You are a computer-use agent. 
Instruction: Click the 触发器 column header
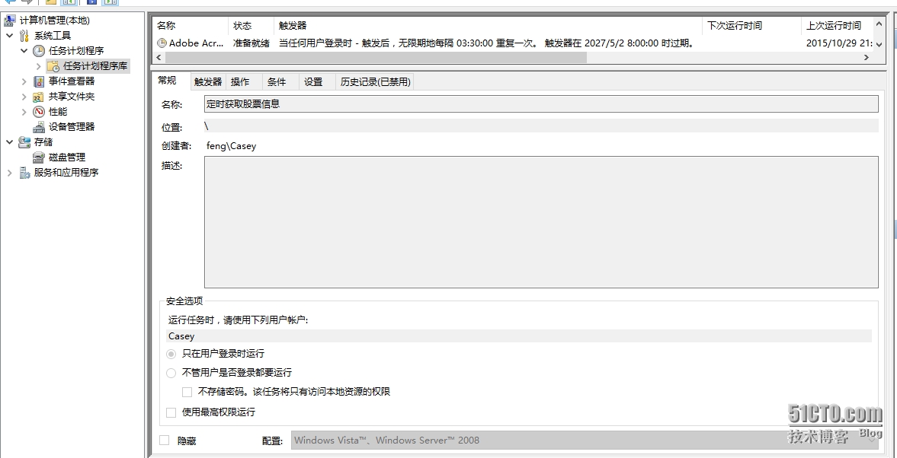[488, 26]
